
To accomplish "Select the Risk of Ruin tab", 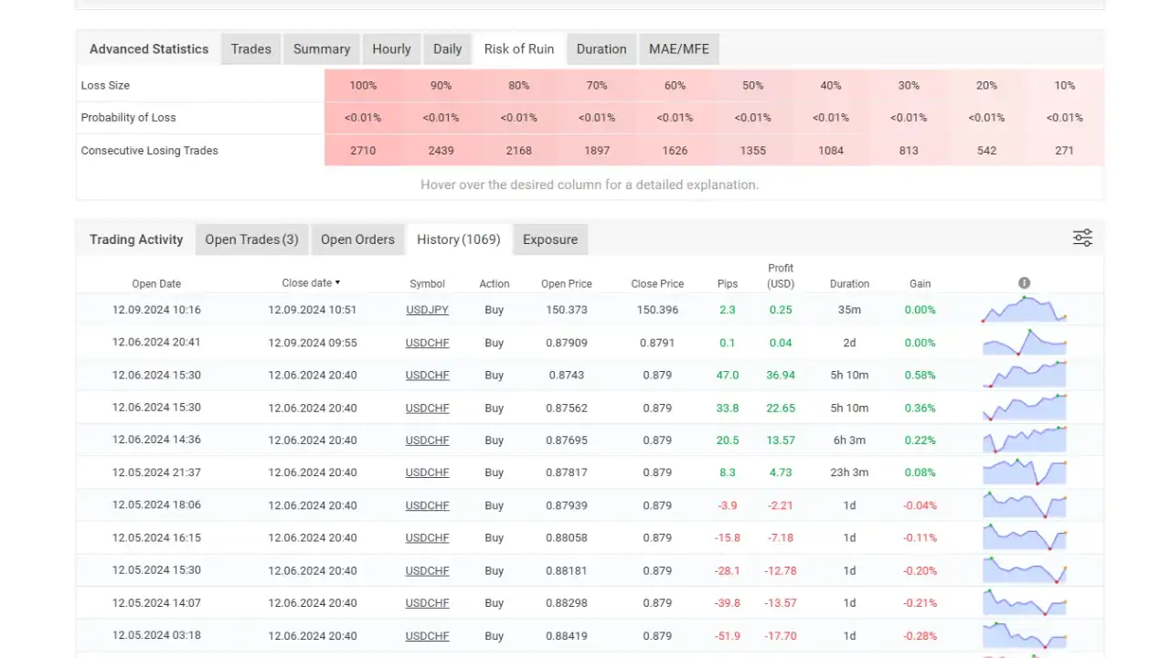I will (x=518, y=48).
